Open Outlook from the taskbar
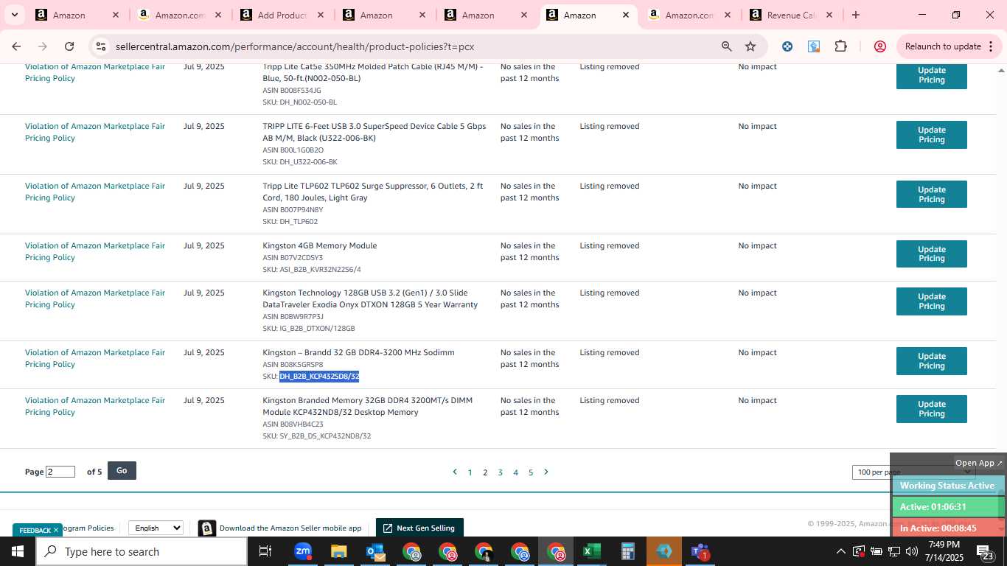This screenshot has width=1007, height=566. pyautogui.click(x=375, y=551)
